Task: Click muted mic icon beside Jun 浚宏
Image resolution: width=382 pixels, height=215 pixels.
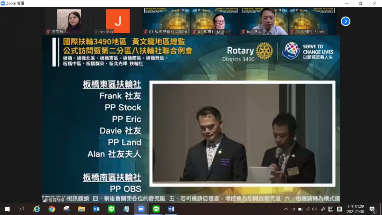Action: (243, 32)
